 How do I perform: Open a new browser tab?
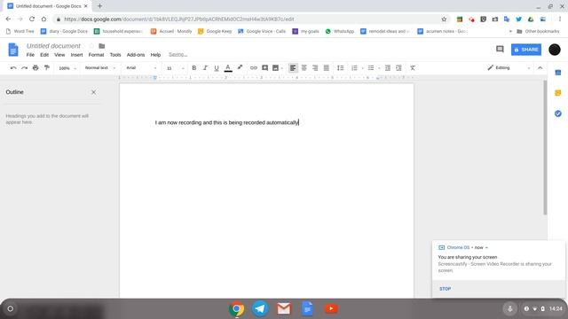99,6
